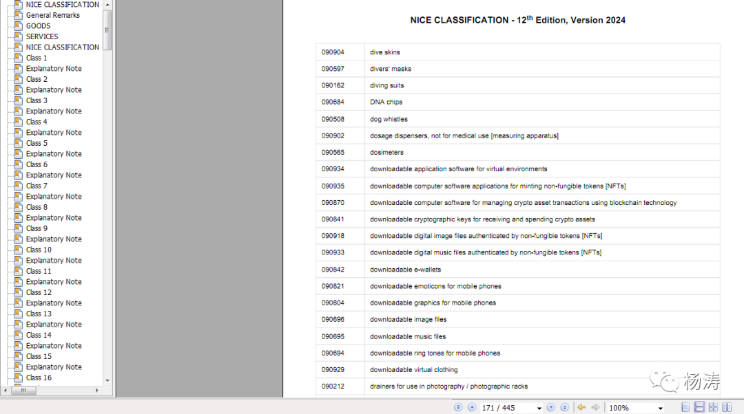Click bookmark panel scroll right arrow
The width and height of the screenshot is (744, 414).
97,391
